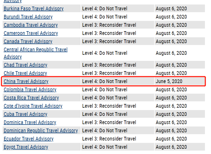Screen dimensions: 211x154
Task: Open Central African Republic Travel Advisory
Action: 35,50
